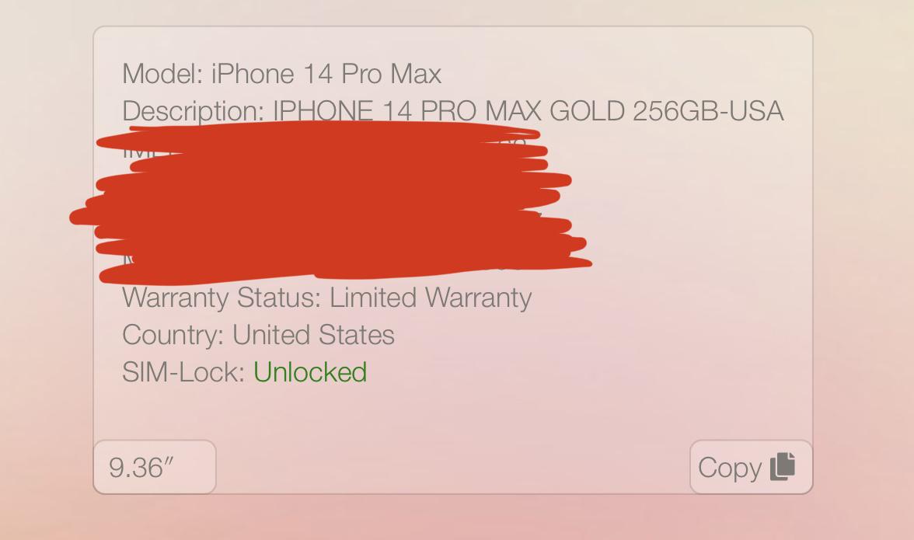Screen dimensions: 914x540
Task: Click the word GOLD in the description
Action: [588, 110]
